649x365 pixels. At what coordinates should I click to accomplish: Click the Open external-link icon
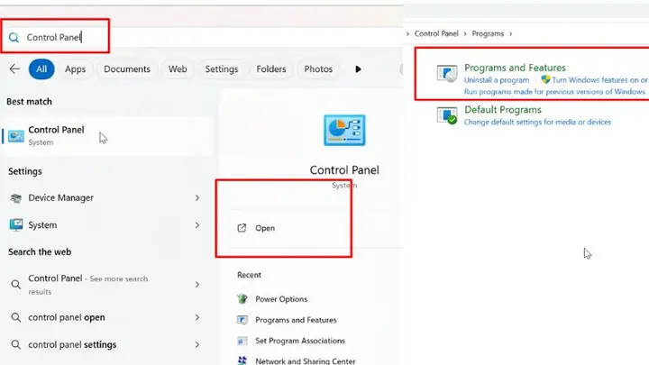click(x=242, y=228)
